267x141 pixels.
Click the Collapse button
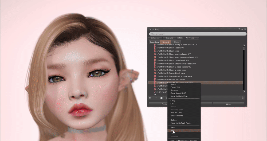click(x=155, y=38)
